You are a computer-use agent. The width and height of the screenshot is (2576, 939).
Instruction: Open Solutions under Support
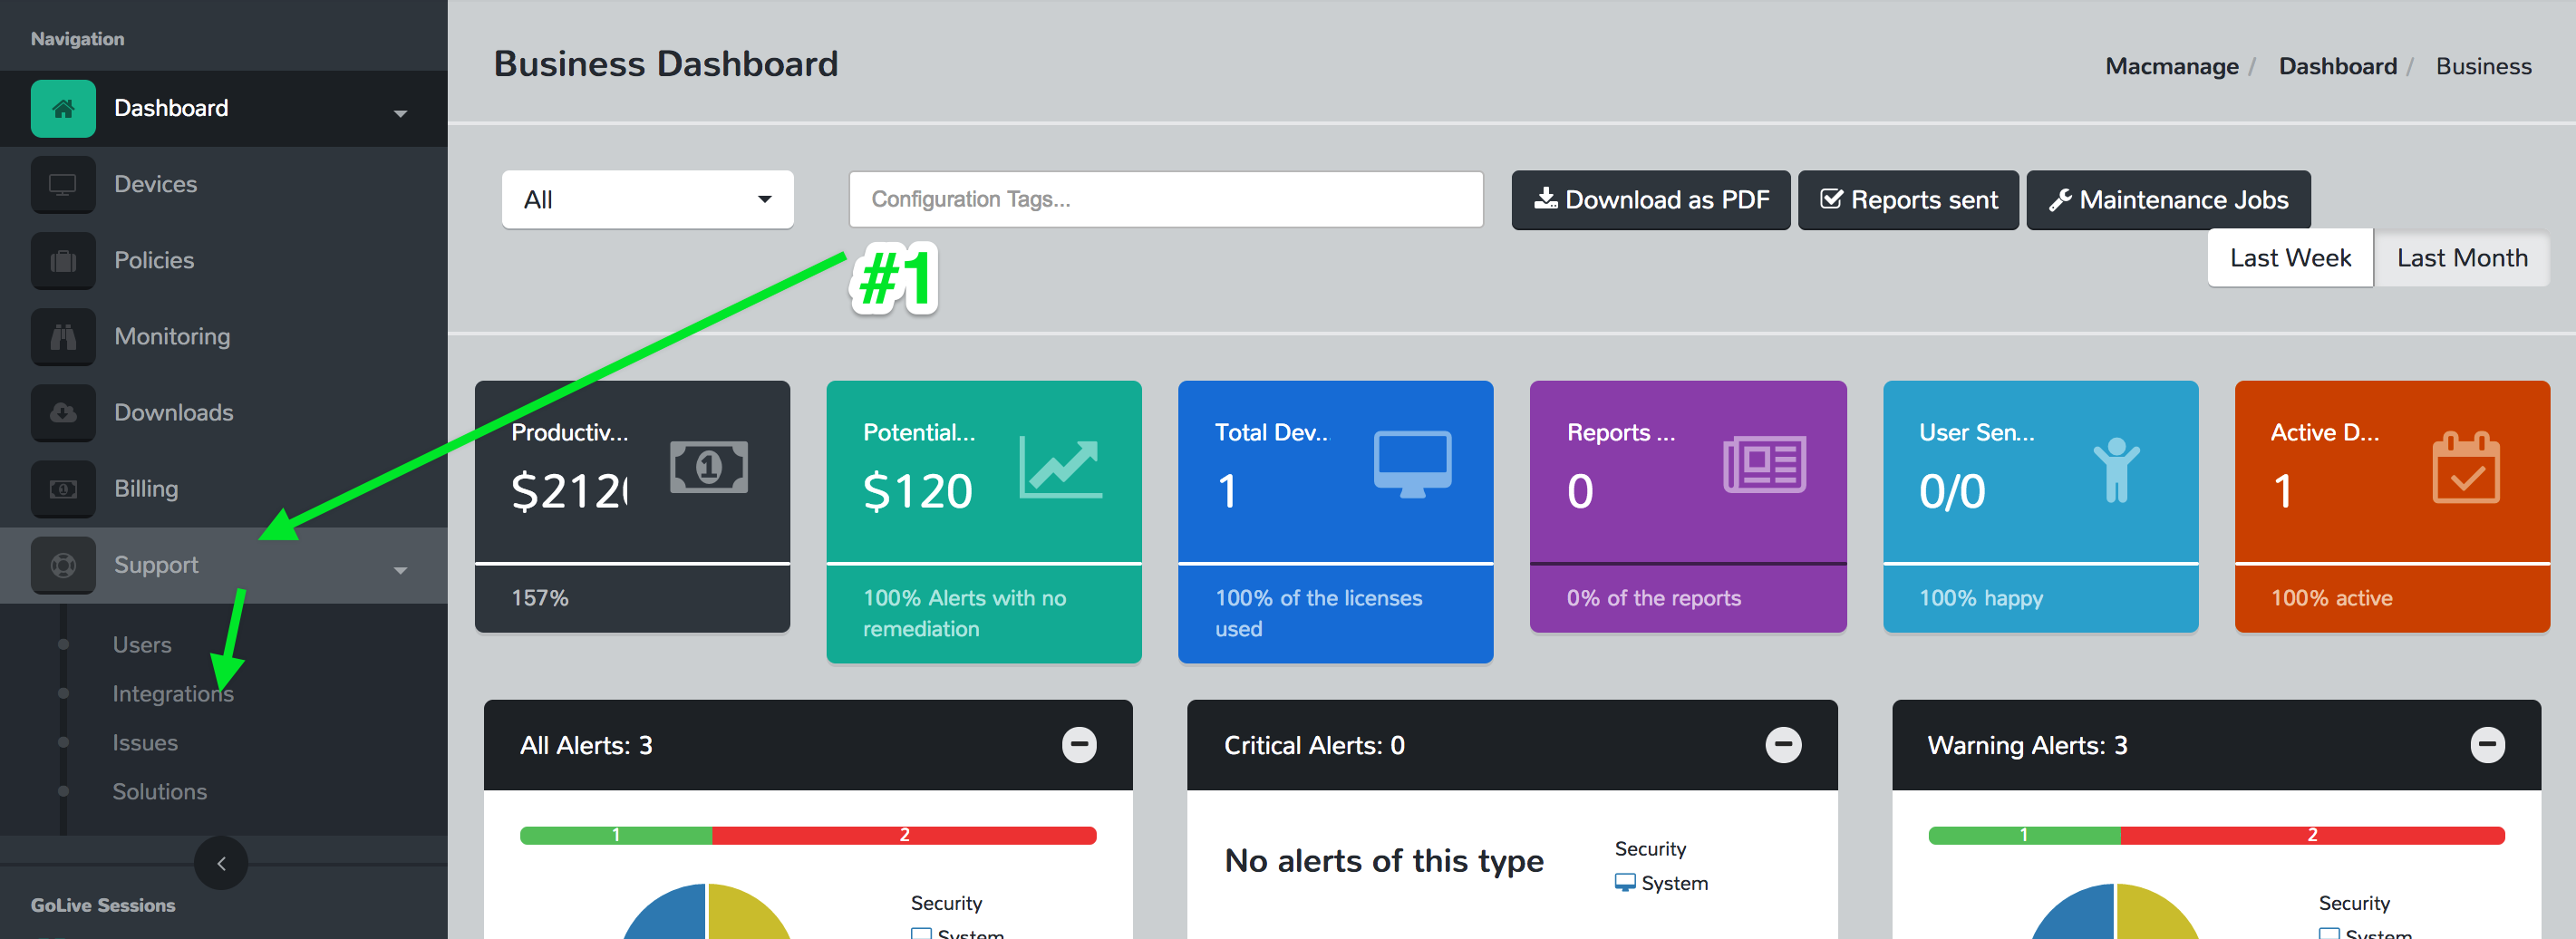pos(160,791)
